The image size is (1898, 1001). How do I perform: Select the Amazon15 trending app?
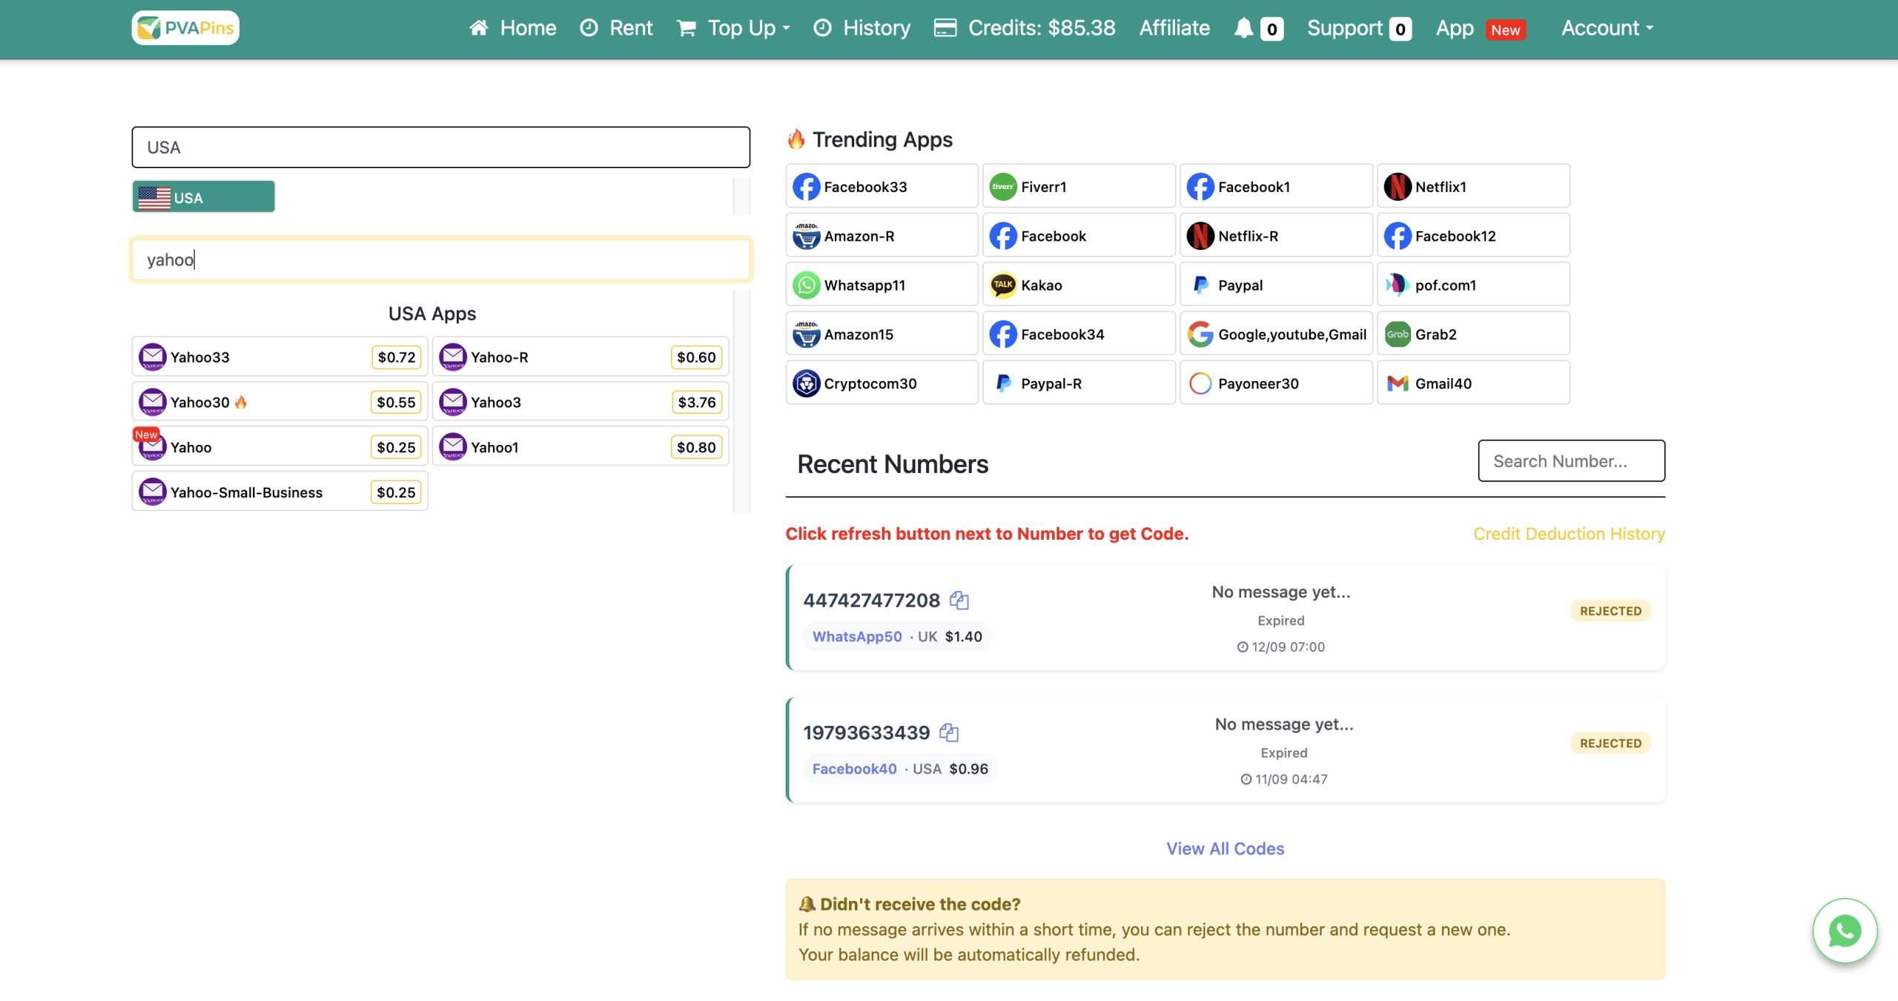click(x=882, y=334)
